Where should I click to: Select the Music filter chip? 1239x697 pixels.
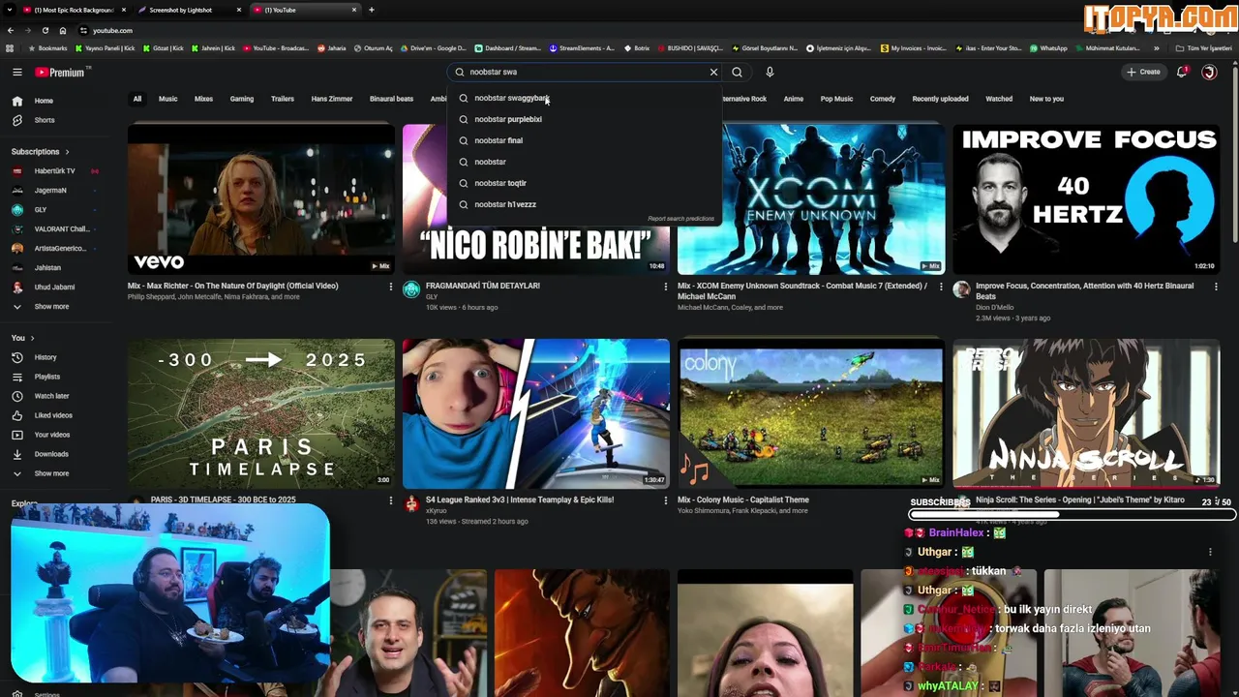coord(167,99)
